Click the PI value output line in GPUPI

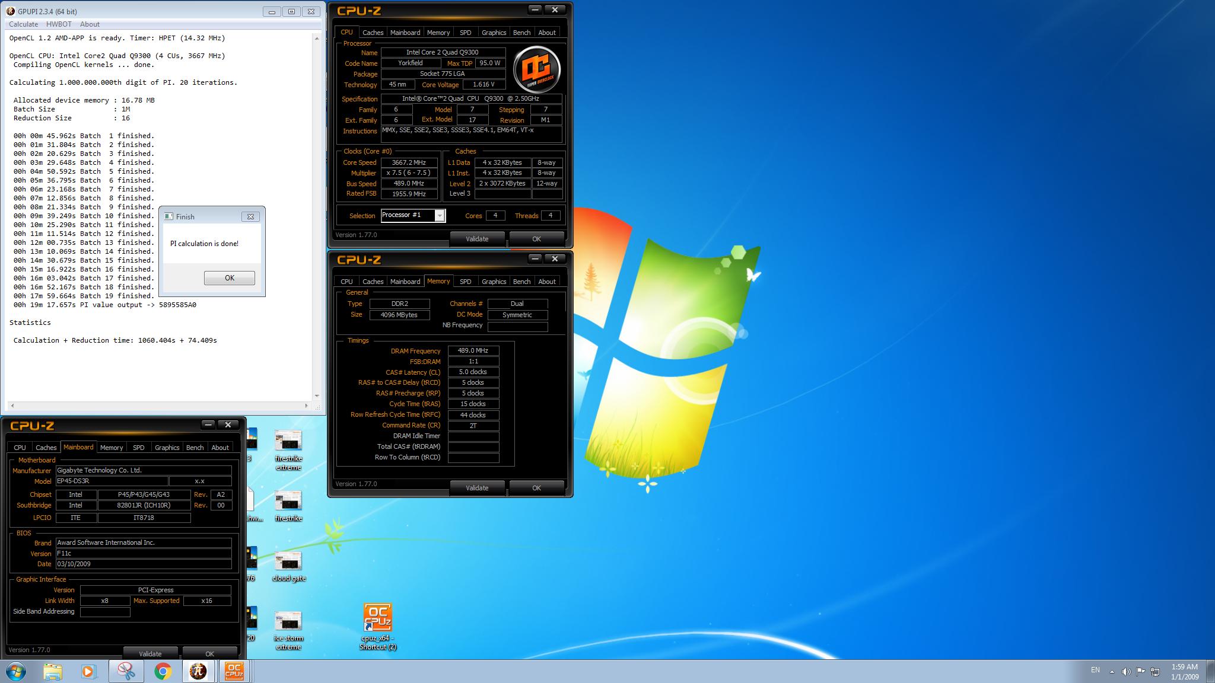[105, 305]
